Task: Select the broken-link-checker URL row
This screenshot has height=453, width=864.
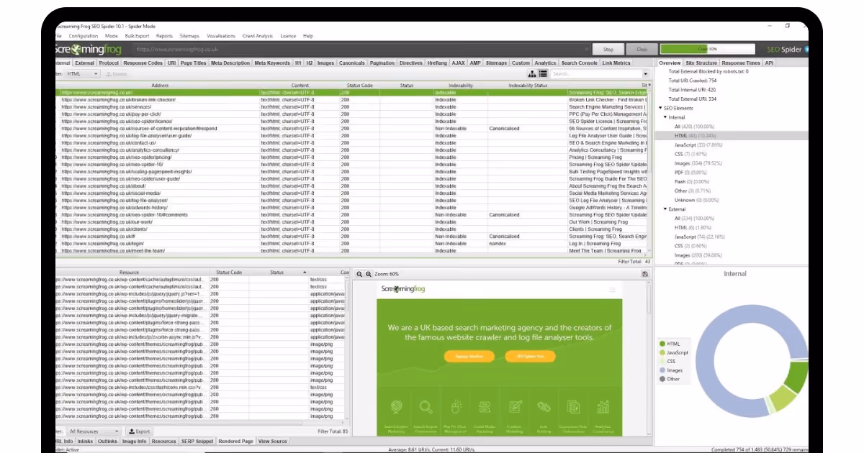Action: tap(351, 100)
